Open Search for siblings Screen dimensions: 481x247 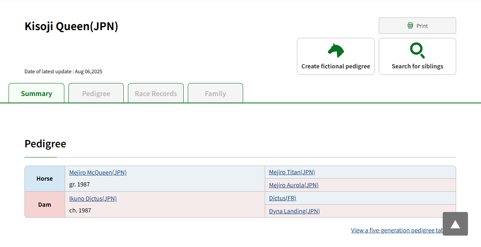click(x=417, y=57)
